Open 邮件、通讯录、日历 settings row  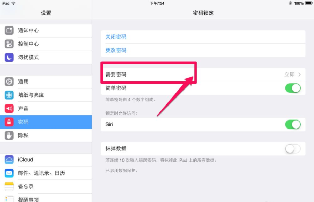[46, 173]
